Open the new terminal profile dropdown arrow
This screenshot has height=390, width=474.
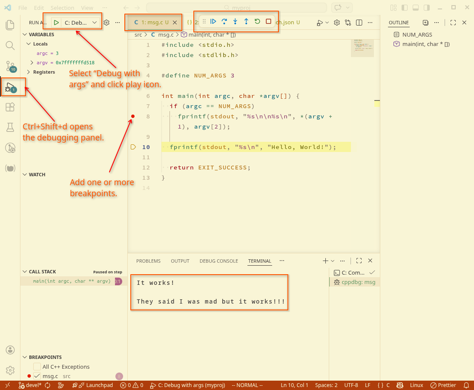[x=333, y=261]
